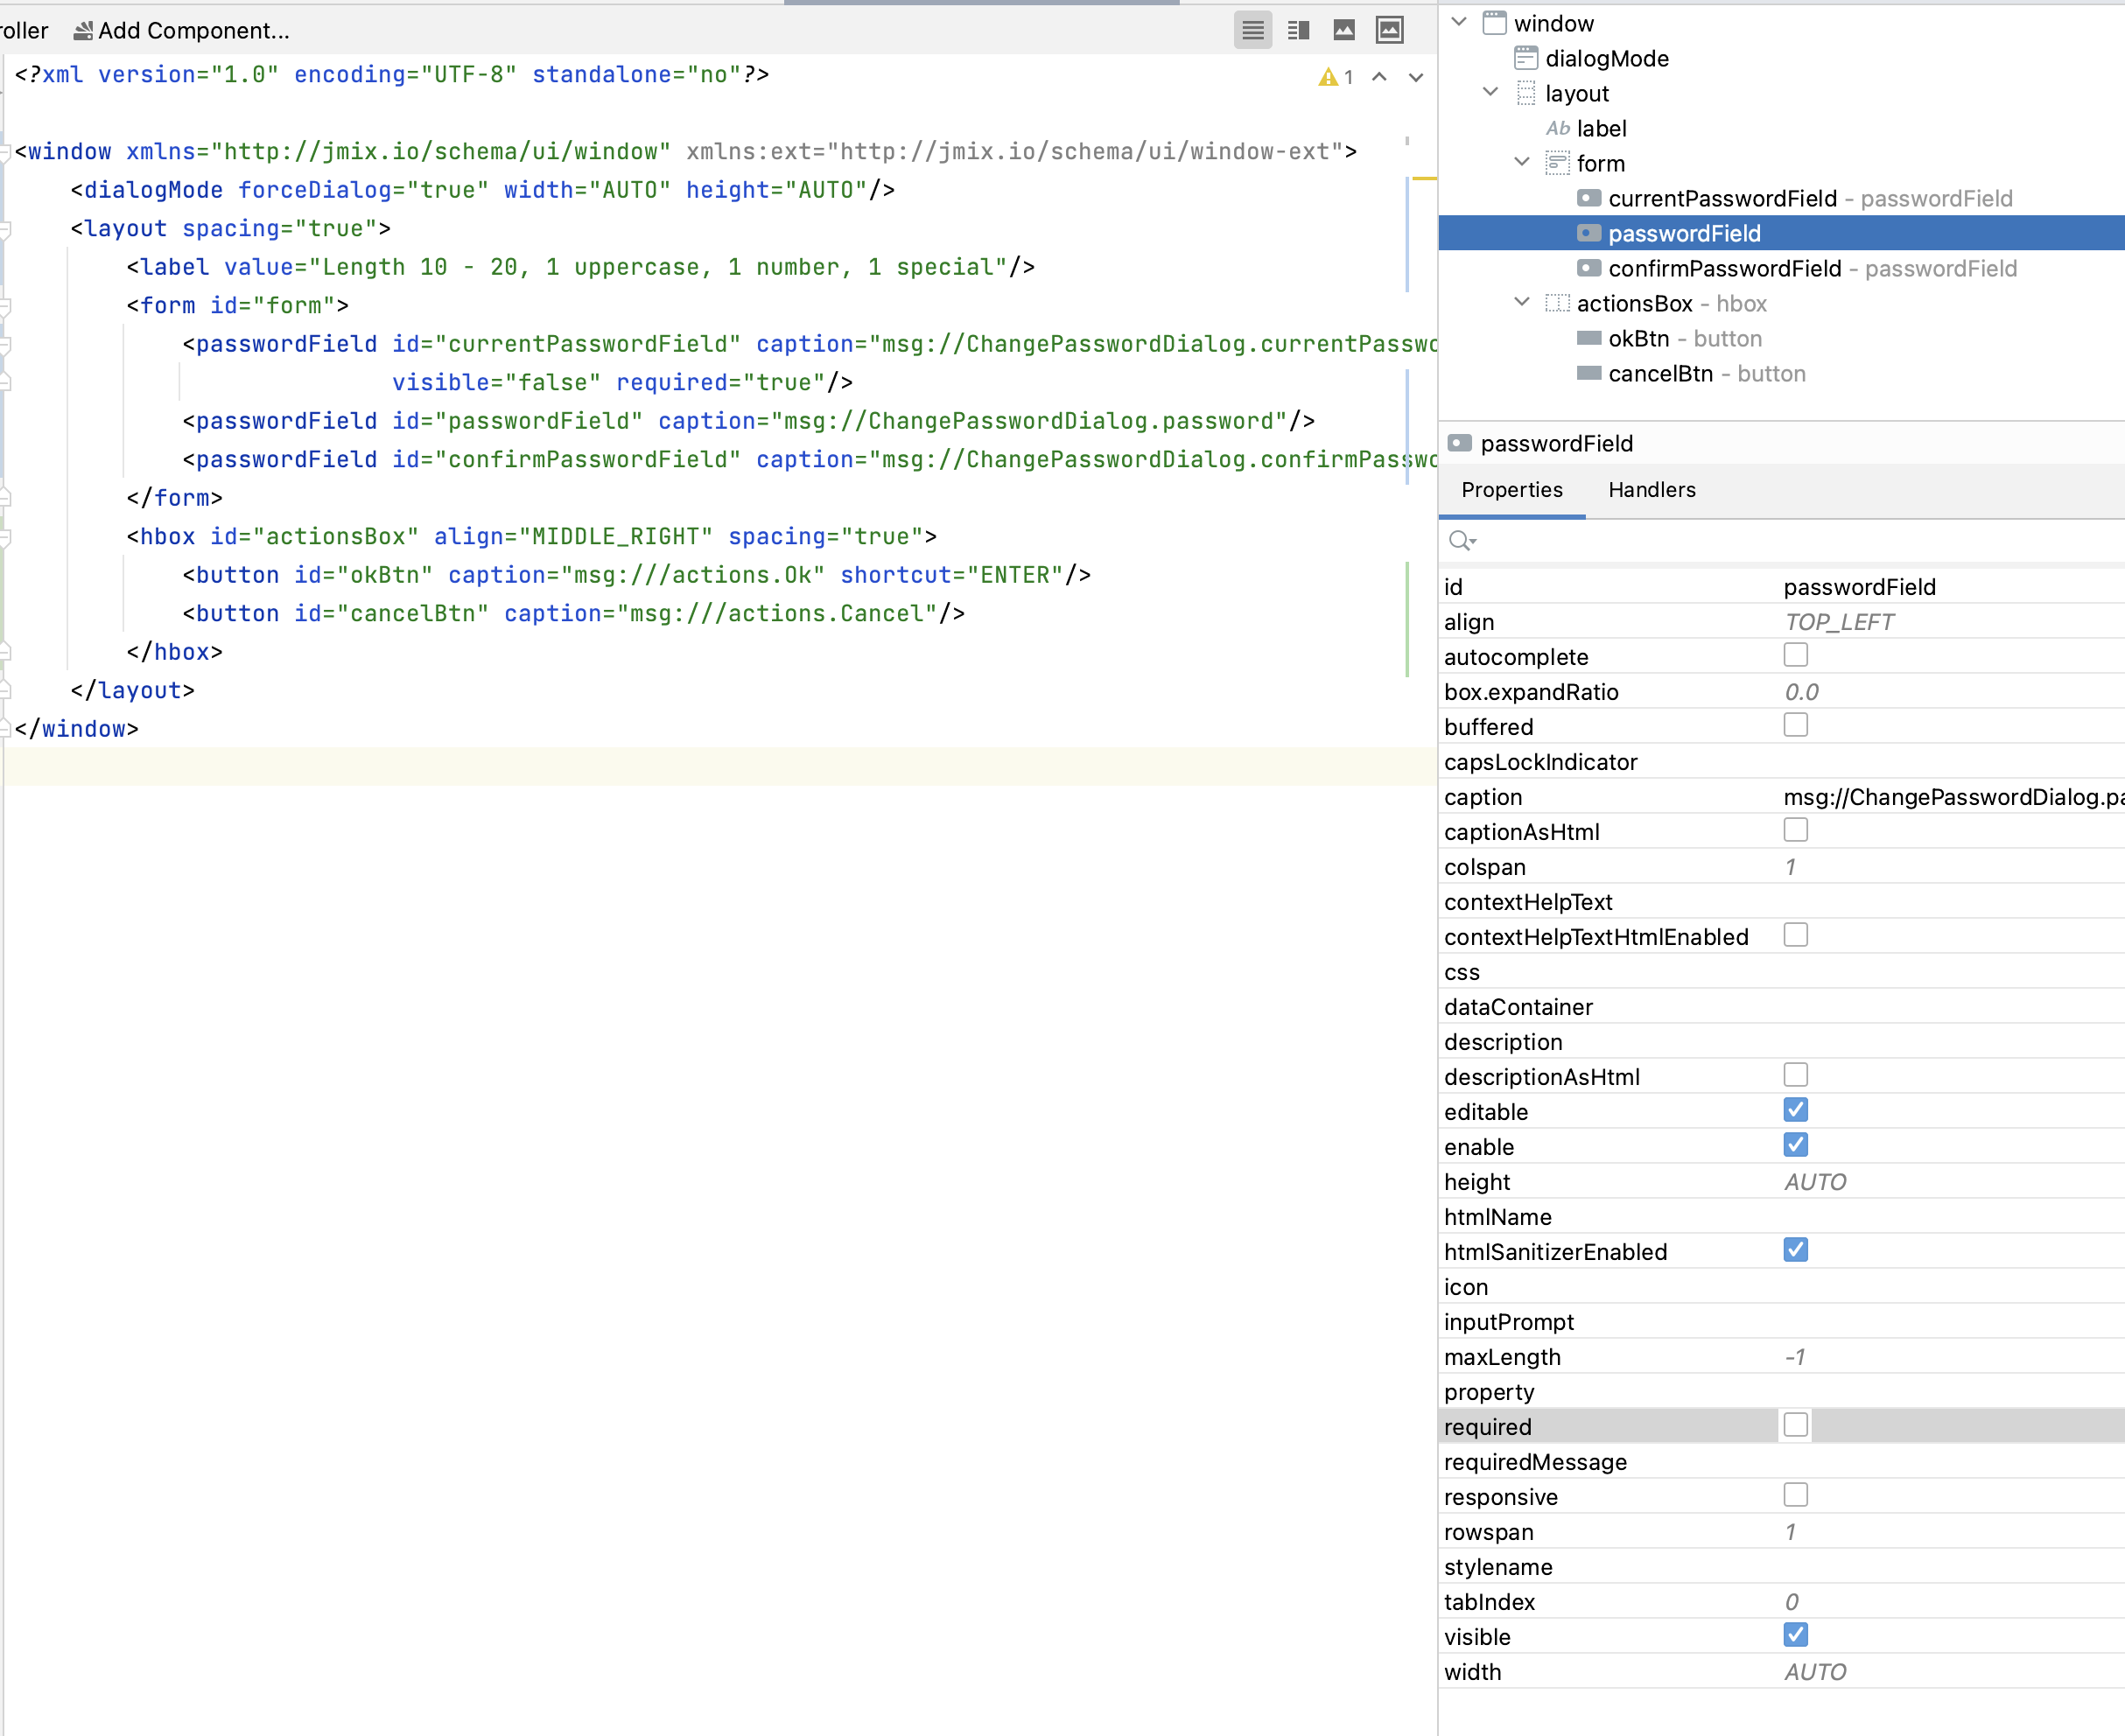
Task: Click the search icon in properties filter
Action: pyautogui.click(x=1461, y=541)
